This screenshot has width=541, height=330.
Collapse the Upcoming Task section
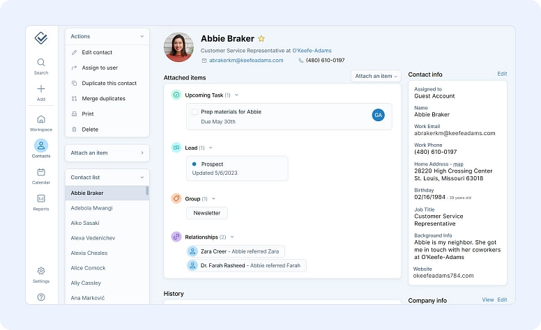click(237, 95)
